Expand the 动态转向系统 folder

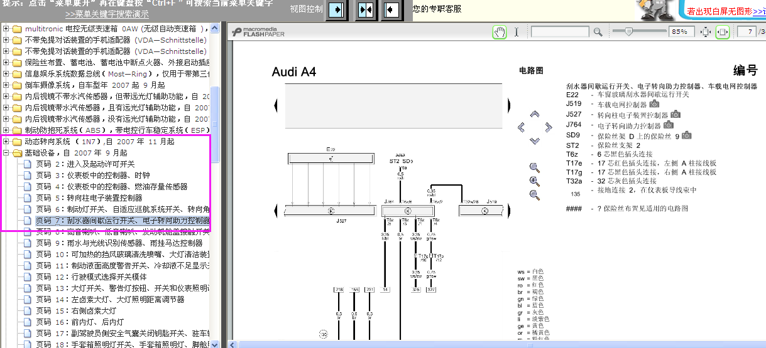pyautogui.click(x=6, y=142)
